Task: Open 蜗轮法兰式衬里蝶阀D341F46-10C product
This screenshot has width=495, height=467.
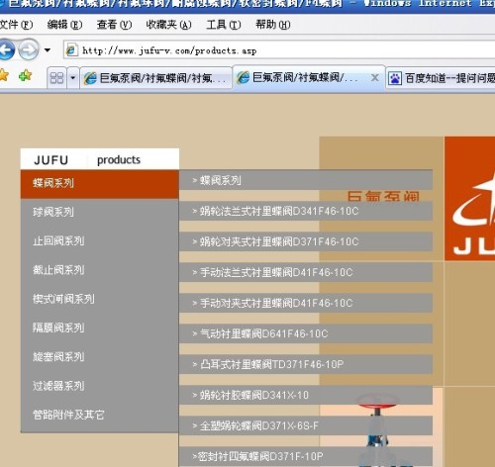Action: click(306, 211)
